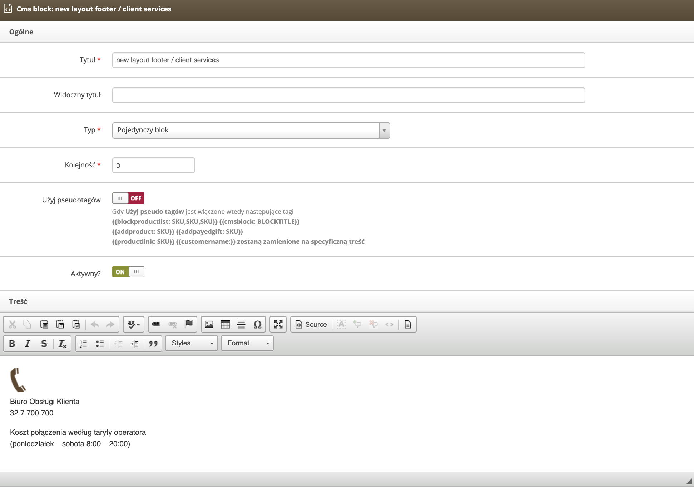The width and height of the screenshot is (694, 487).
Task: Open the spell check ABC dropdown
Action: coord(134,324)
